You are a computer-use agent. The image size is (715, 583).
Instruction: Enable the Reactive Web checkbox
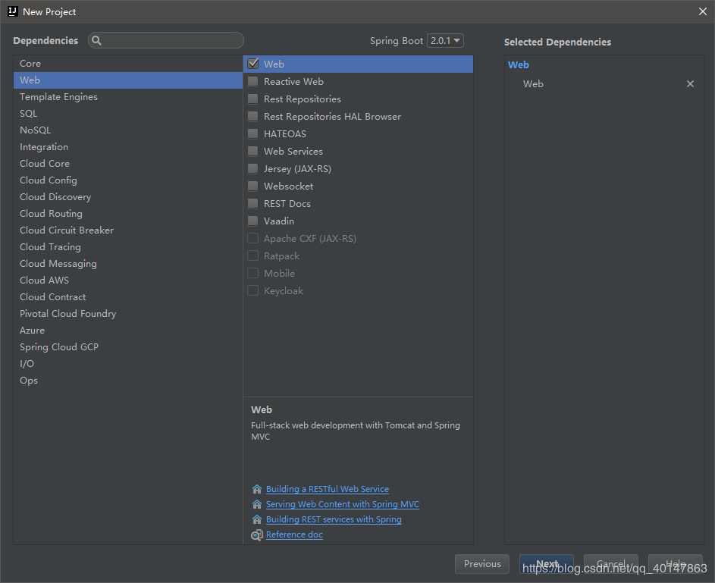[253, 82]
